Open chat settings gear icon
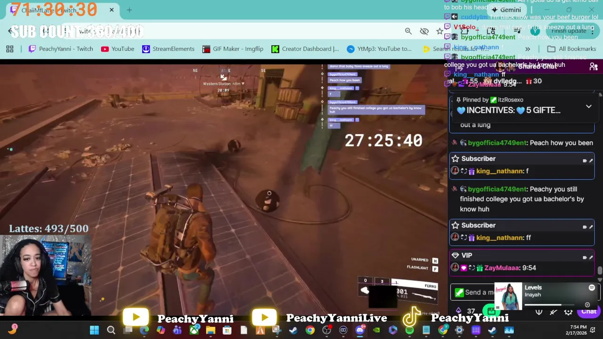This screenshot has height=339, width=603. (569, 312)
